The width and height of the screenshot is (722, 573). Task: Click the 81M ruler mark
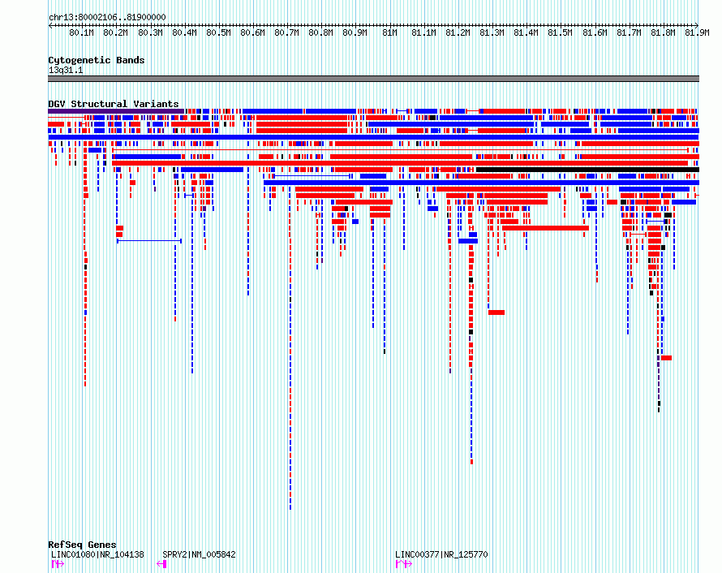click(389, 32)
